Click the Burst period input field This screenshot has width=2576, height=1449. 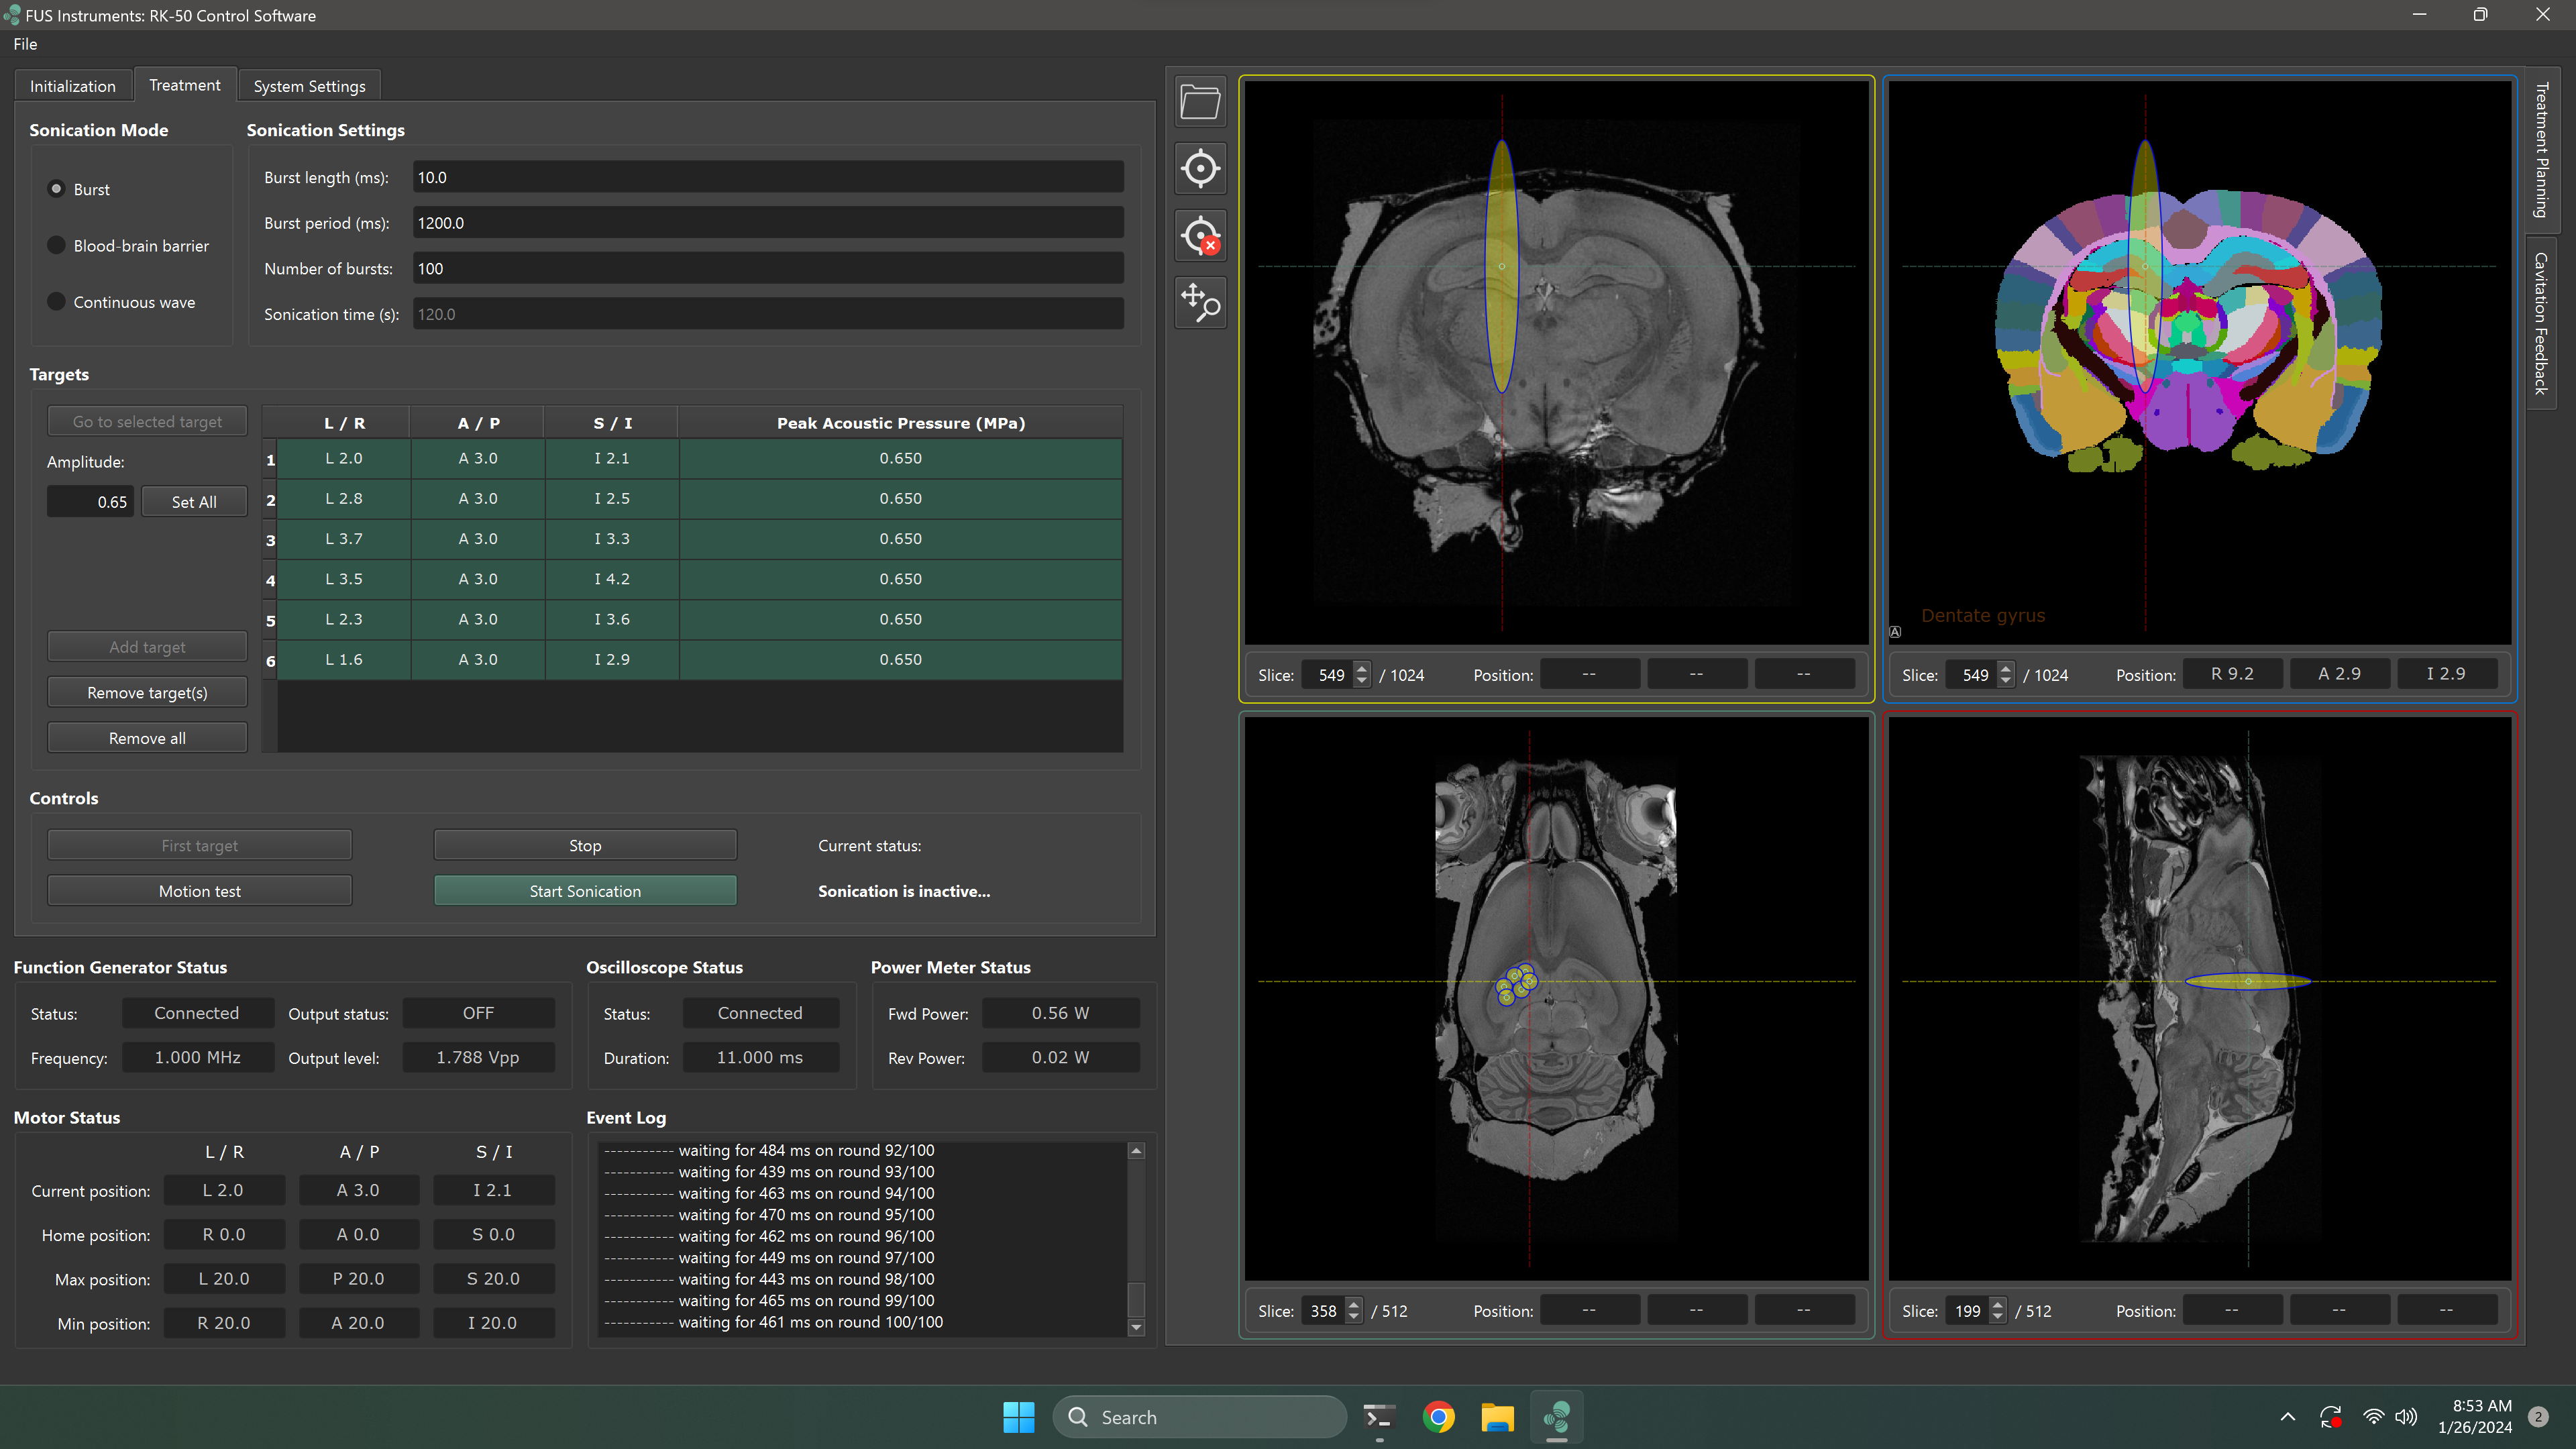[x=767, y=223]
